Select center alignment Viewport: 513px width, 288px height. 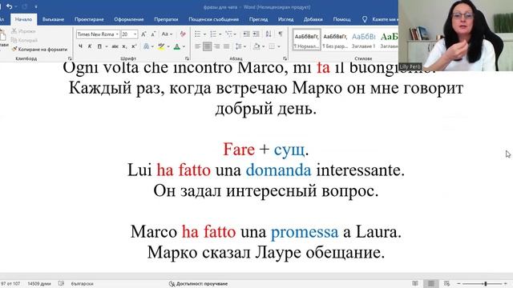207,46
